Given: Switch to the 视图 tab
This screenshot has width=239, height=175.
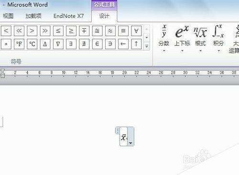Looking at the screenshot, I should (8, 16).
